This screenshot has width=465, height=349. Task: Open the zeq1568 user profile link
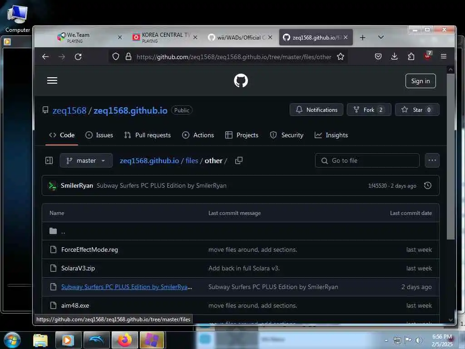[x=69, y=110]
